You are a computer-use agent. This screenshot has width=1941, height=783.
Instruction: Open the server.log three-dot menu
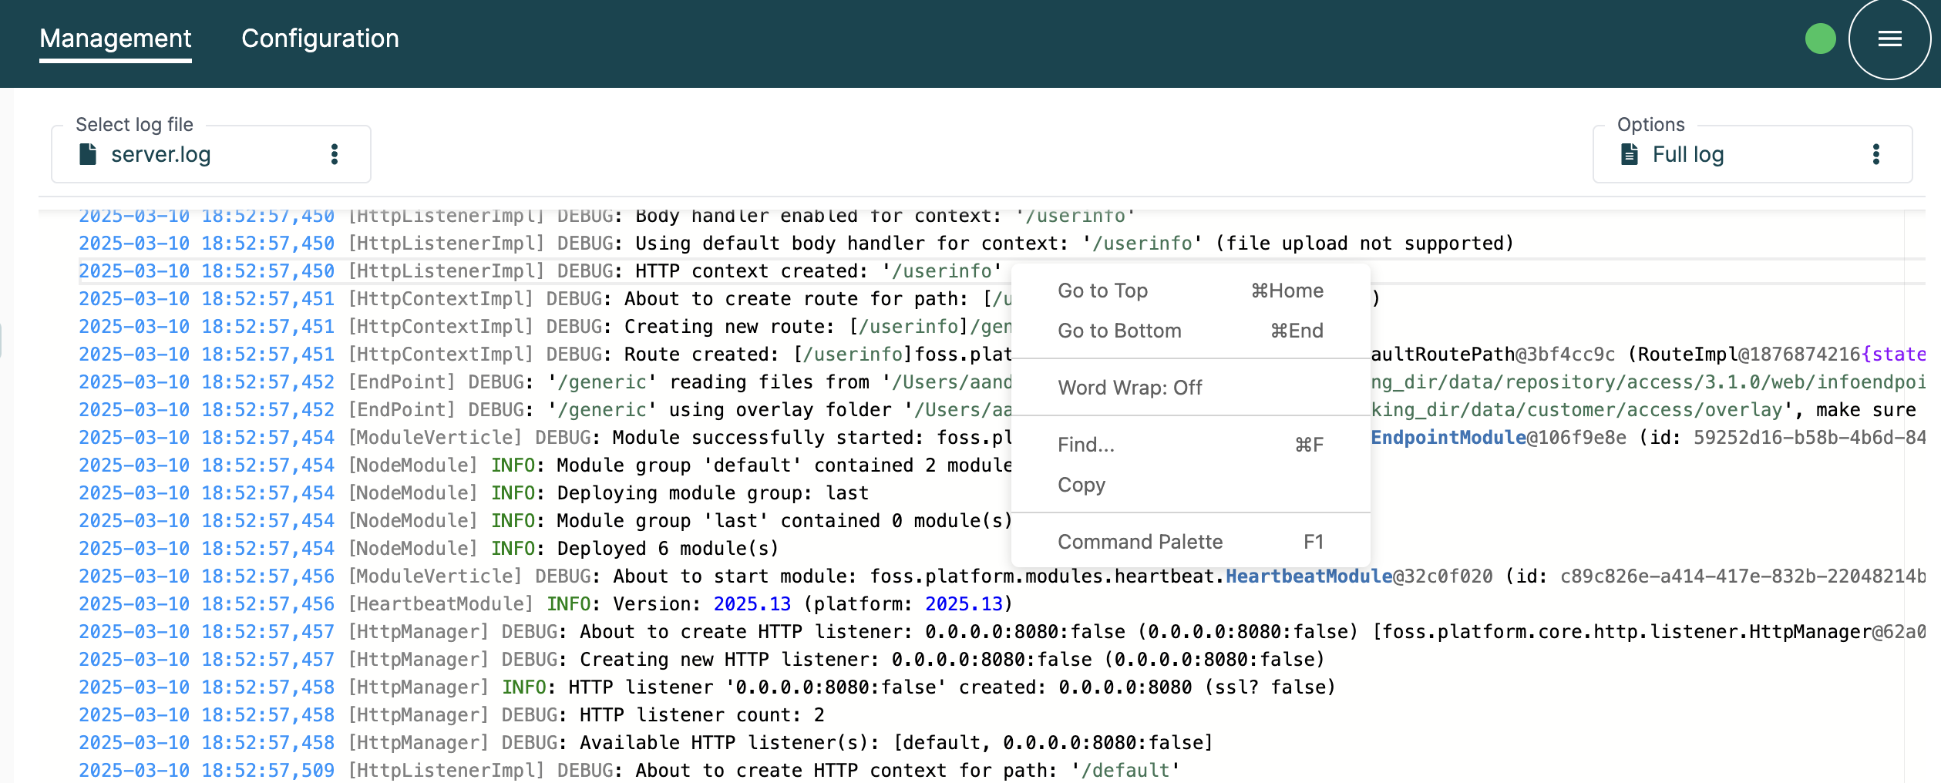click(334, 154)
